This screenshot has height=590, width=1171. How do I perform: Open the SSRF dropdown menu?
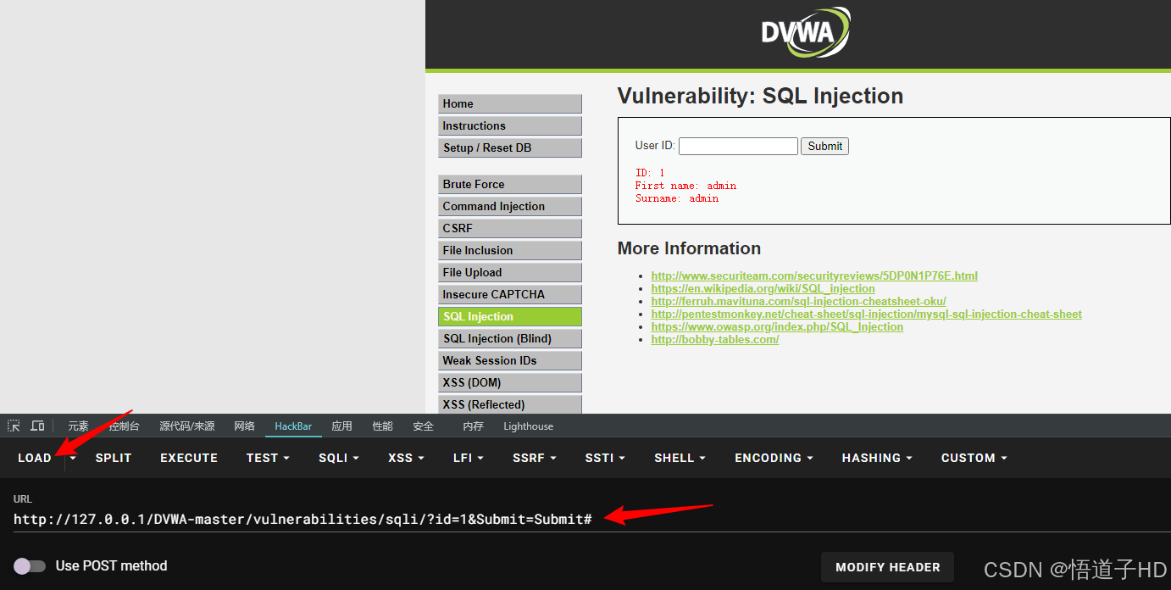(x=534, y=458)
